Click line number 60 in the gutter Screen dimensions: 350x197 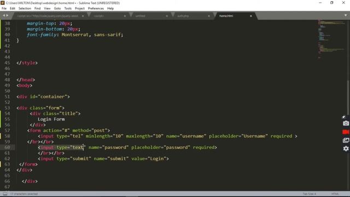(7, 147)
